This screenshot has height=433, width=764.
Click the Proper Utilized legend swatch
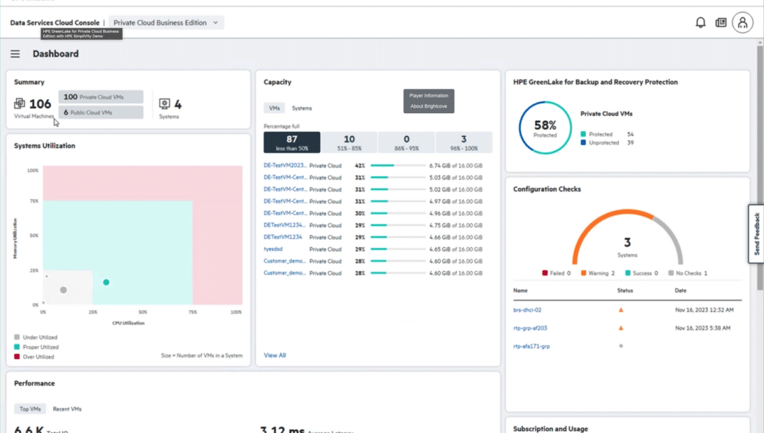[17, 347]
